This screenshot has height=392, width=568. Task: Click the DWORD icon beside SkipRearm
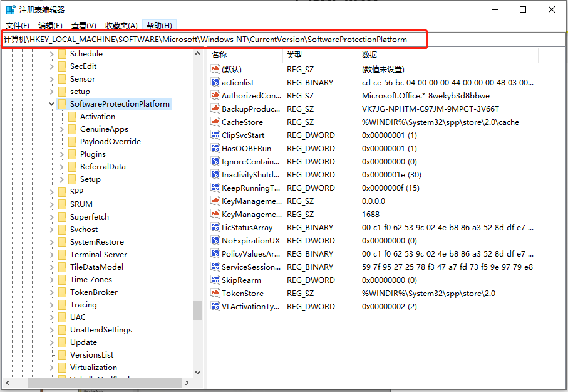(215, 280)
